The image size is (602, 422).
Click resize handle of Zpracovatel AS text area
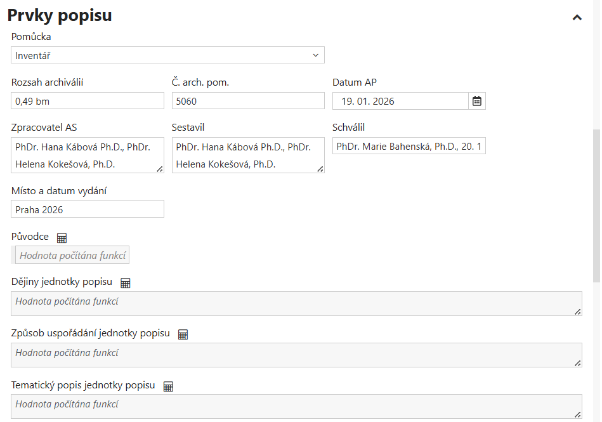tap(160, 169)
